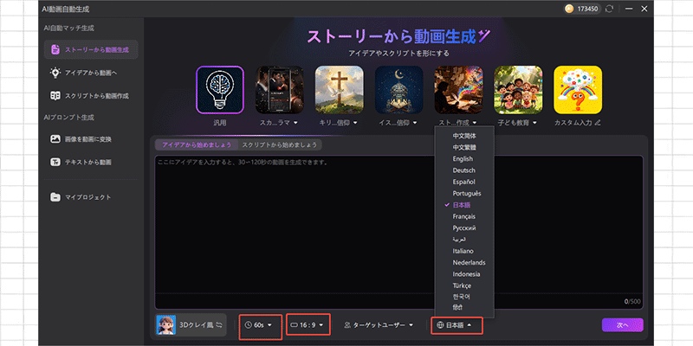
Task: Click the 次へ button
Action: pyautogui.click(x=622, y=325)
